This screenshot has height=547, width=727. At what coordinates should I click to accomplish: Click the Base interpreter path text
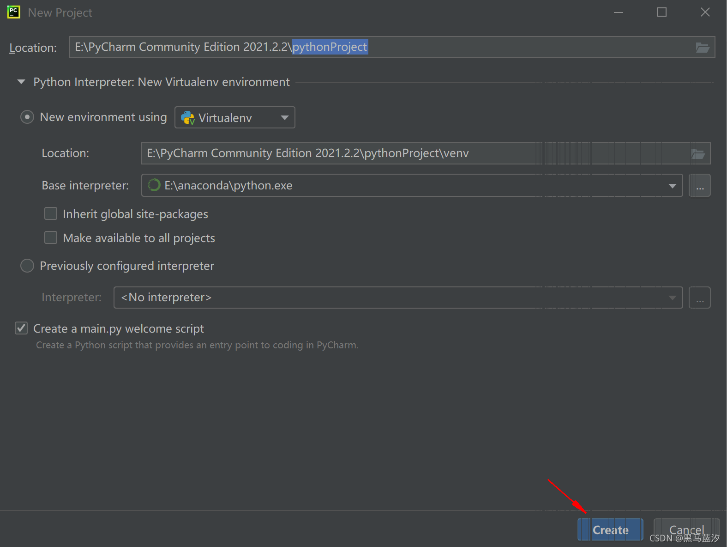[228, 185]
